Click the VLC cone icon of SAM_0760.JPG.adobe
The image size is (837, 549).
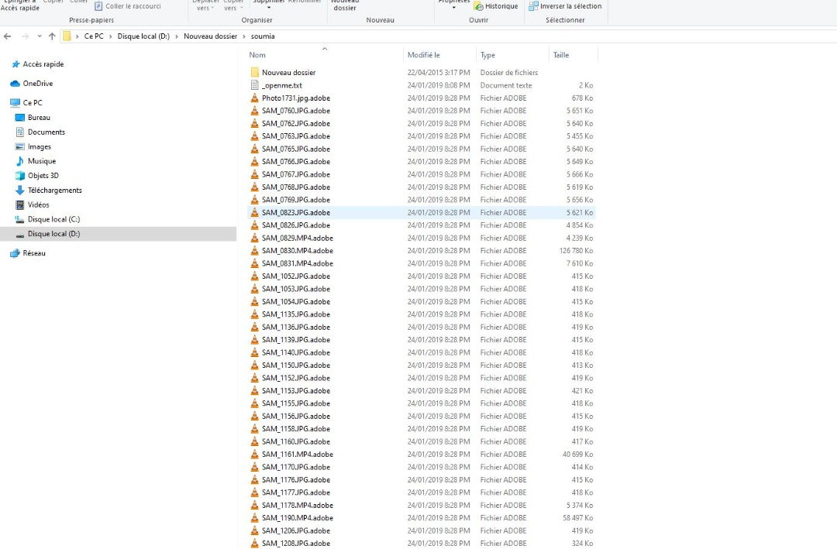[255, 111]
